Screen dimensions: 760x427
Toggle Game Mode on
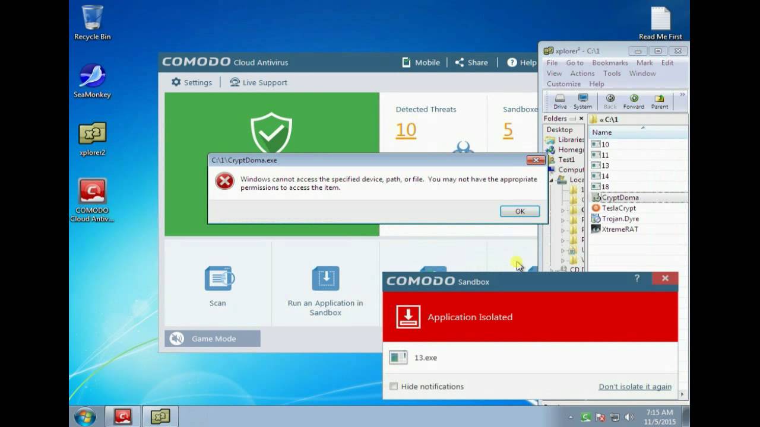pyautogui.click(x=212, y=339)
